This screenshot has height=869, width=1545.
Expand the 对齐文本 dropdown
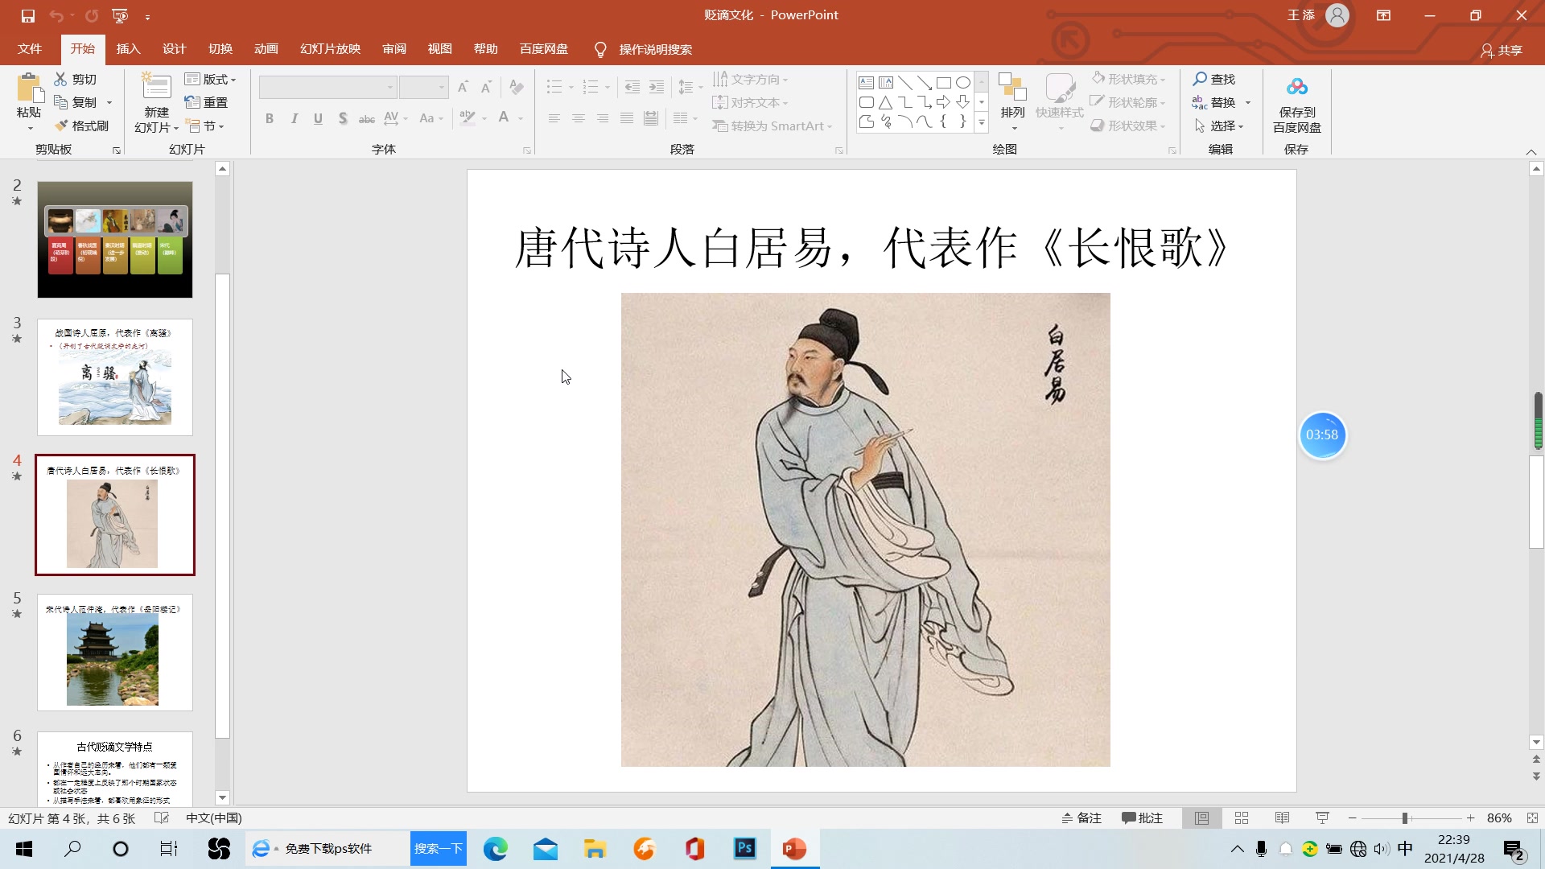tap(751, 102)
